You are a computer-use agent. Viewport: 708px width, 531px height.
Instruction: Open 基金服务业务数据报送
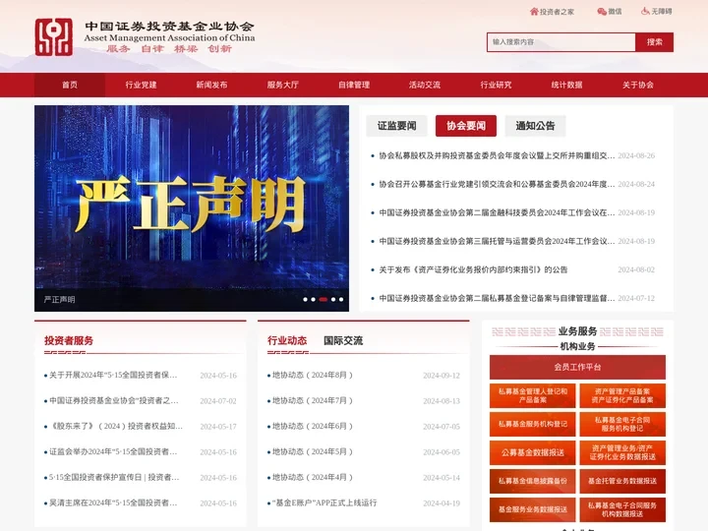(533, 509)
